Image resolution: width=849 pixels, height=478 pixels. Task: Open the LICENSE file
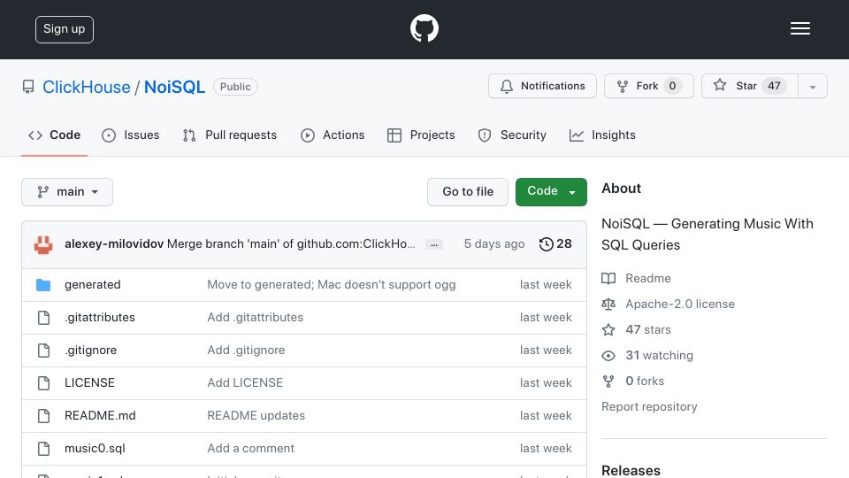point(89,382)
